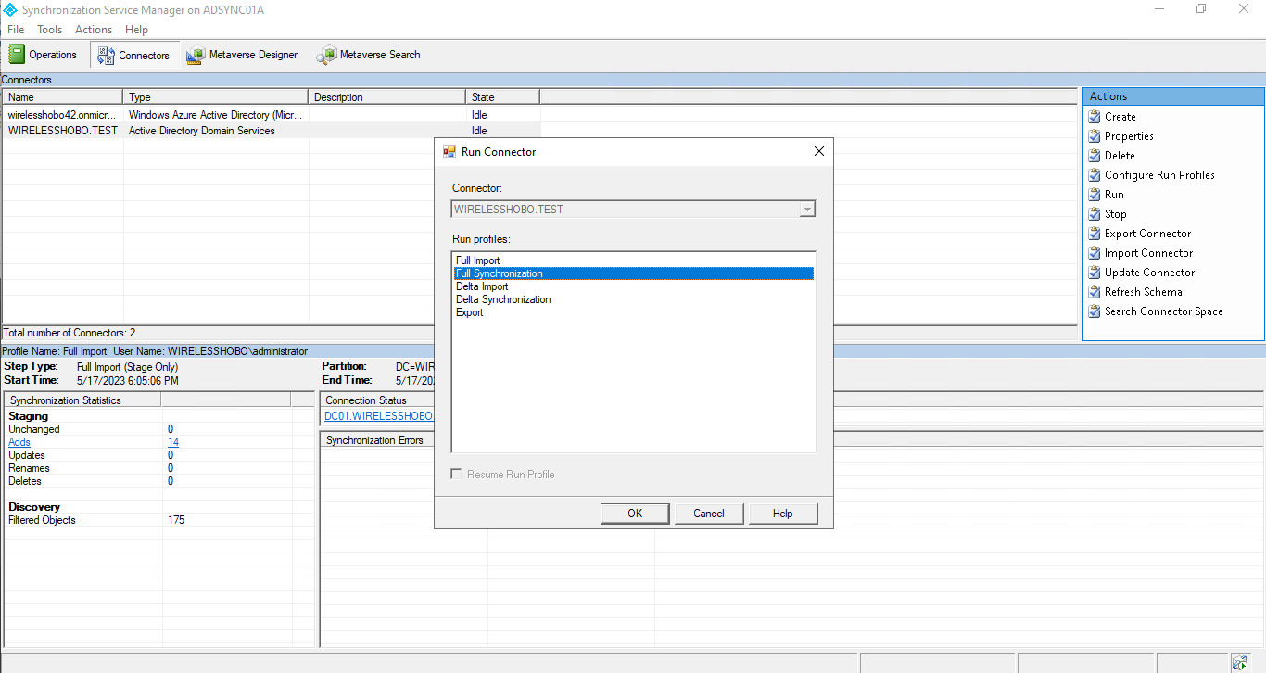Expand the Connector dropdown in Run Connector
The width and height of the screenshot is (1266, 673).
click(x=807, y=210)
